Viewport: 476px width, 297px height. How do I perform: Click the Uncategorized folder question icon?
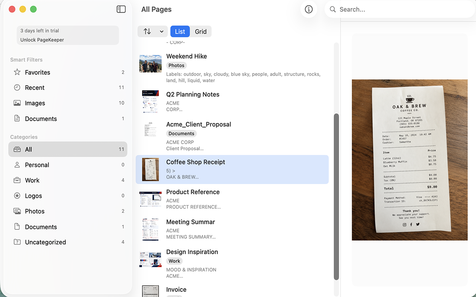tap(17, 242)
